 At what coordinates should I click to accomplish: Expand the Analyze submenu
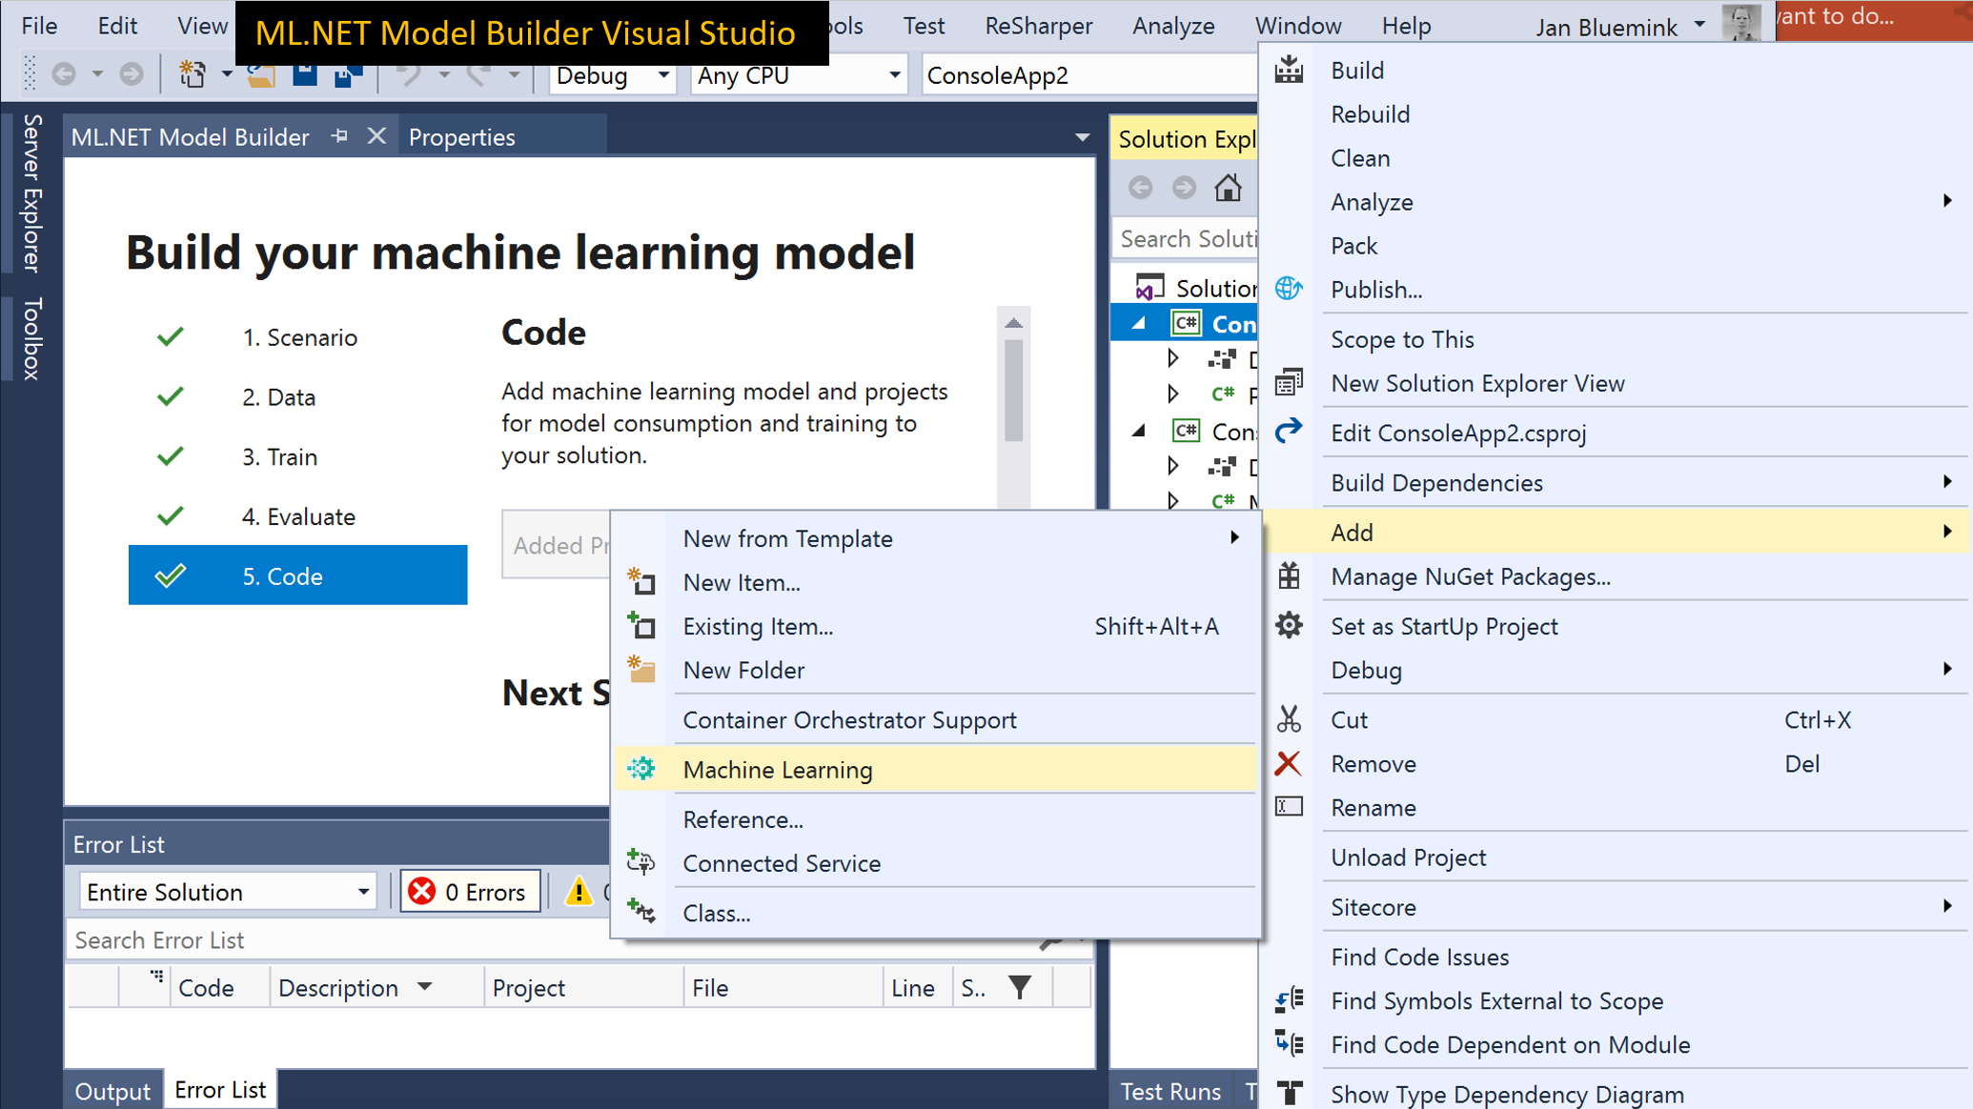(x=1947, y=201)
